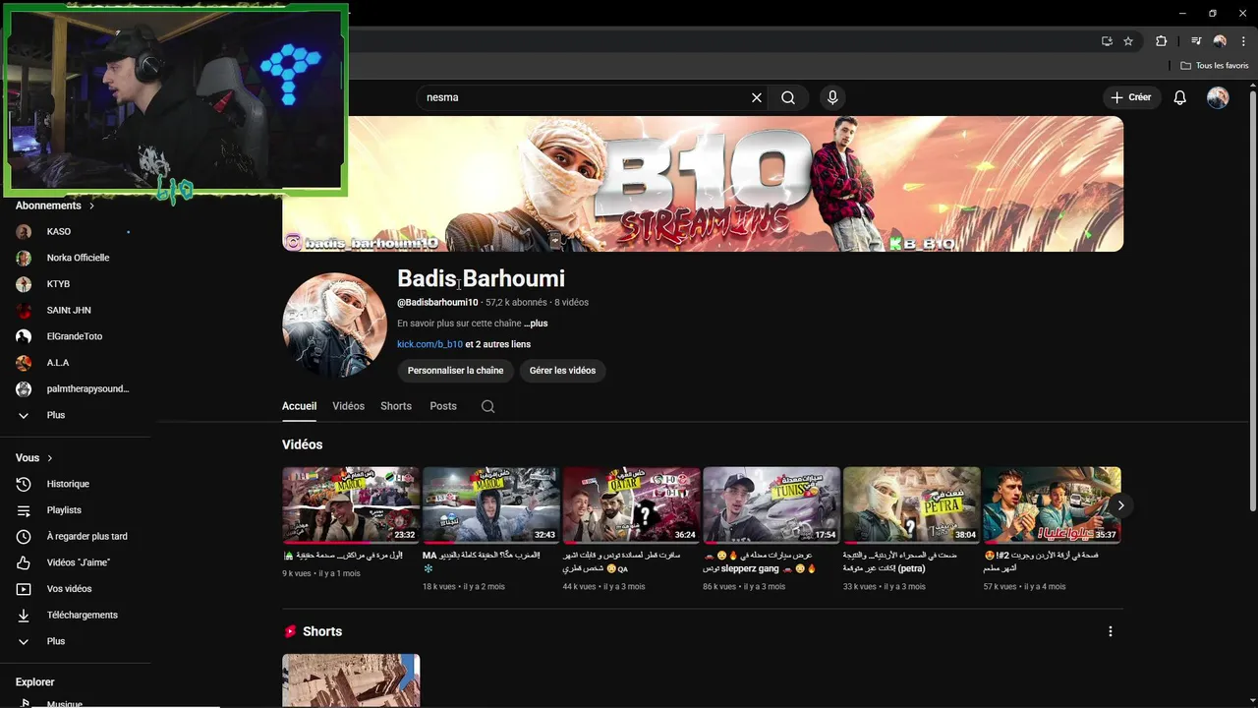Open the (petra) video title

coord(900,561)
